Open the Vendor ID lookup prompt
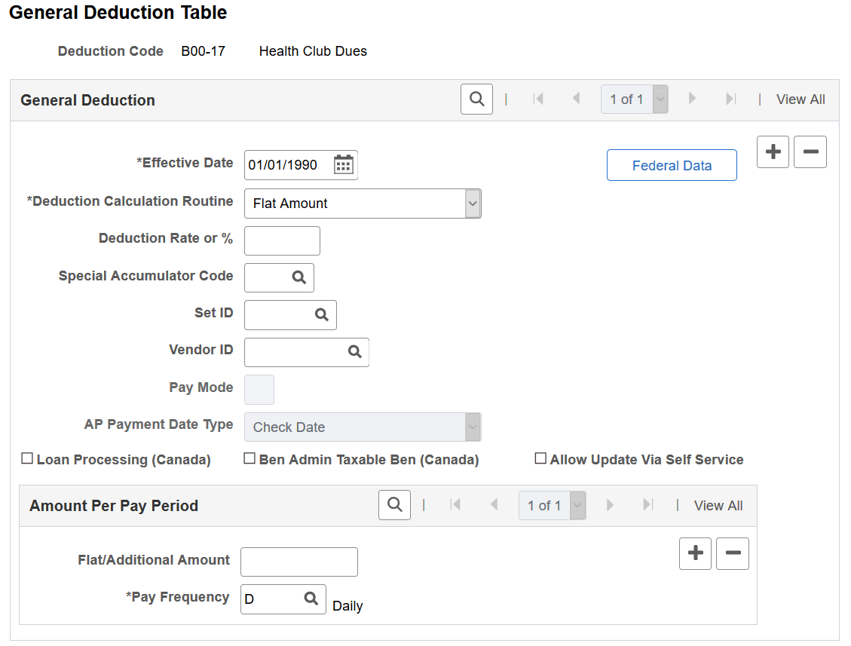851x646 pixels. point(354,352)
